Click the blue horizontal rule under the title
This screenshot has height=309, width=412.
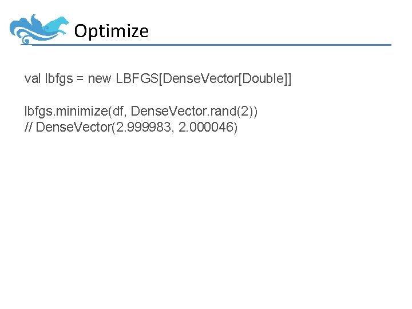(x=229, y=45)
